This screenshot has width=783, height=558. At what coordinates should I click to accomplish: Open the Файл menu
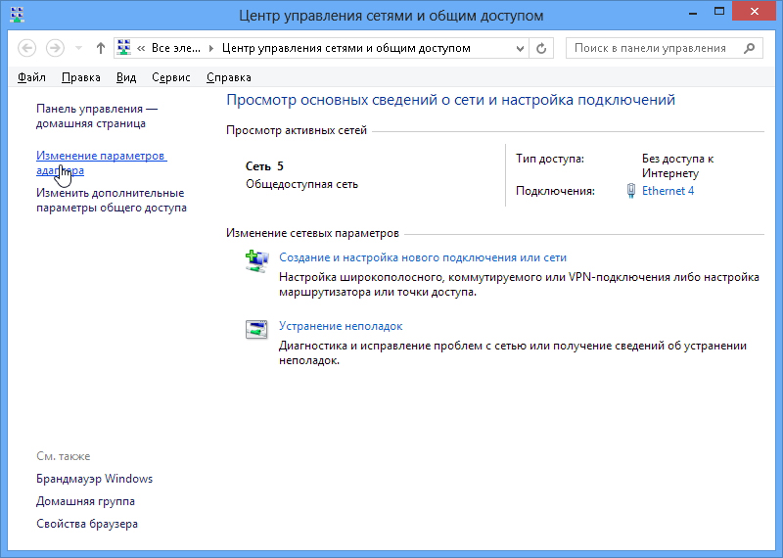(31, 77)
